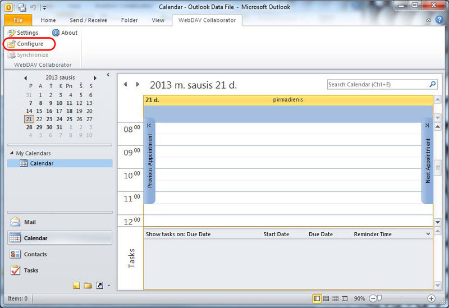Select date 15 in the mini calendar
449x308 pixels.
pos(39,111)
